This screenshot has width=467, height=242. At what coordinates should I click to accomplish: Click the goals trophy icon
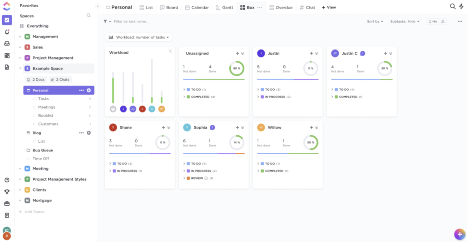point(7,192)
